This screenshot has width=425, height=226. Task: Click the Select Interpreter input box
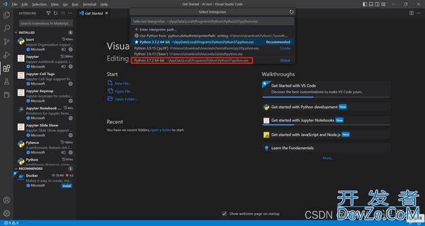pyautogui.click(x=213, y=21)
